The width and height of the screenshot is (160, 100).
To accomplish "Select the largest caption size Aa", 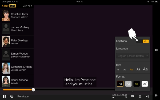I will pos(145,69).
